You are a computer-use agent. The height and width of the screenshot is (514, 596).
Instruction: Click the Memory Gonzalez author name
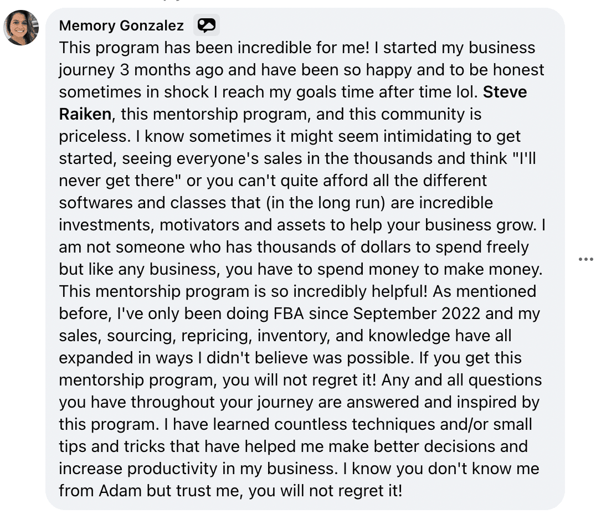click(x=121, y=25)
